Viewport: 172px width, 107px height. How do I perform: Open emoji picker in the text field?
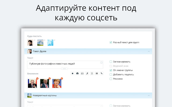click(x=102, y=63)
